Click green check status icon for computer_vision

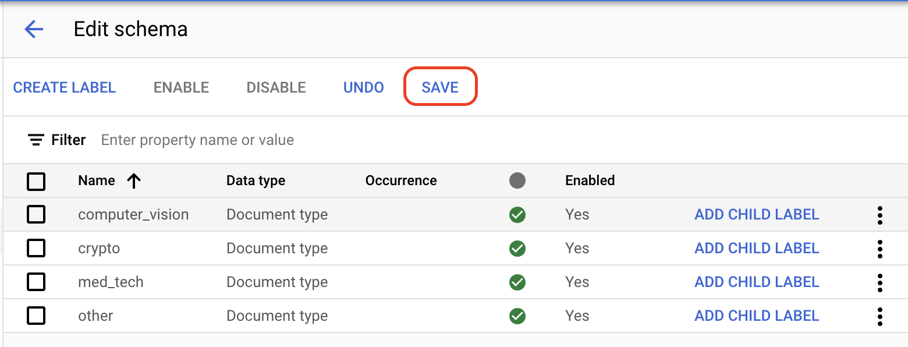tap(517, 215)
